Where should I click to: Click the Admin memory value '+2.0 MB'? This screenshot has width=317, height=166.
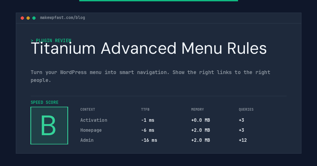(201, 140)
